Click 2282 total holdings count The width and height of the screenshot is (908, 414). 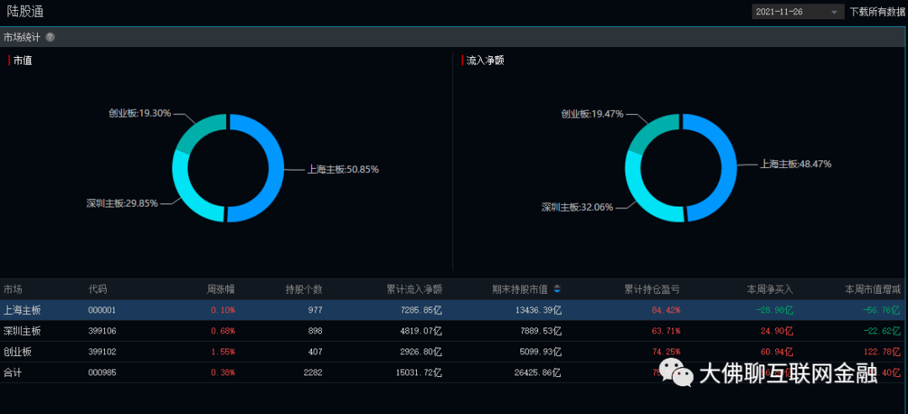[314, 373]
